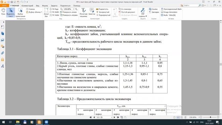The width and height of the screenshot is (222, 125).
Task: Choose the Strikeout (Зачеркнутый) tool
Action: [103, 12]
